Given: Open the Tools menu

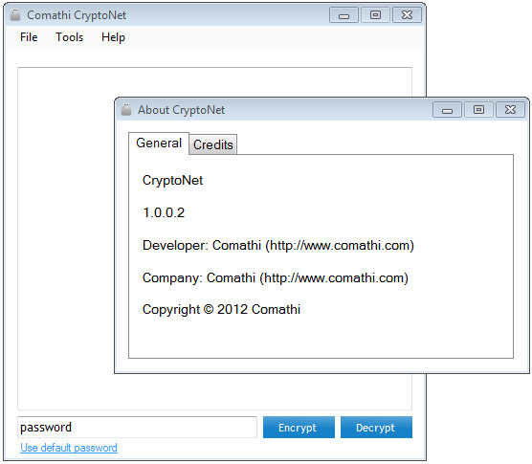Looking at the screenshot, I should coord(69,37).
